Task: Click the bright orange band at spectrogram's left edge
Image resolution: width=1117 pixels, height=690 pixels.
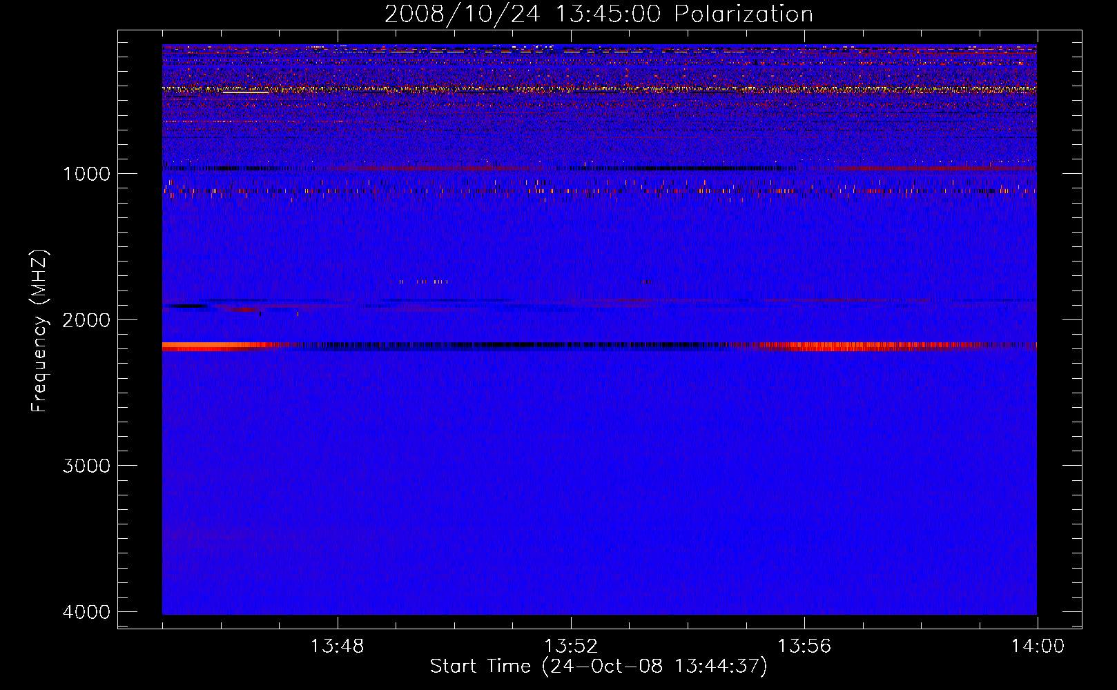Action: click(x=207, y=346)
